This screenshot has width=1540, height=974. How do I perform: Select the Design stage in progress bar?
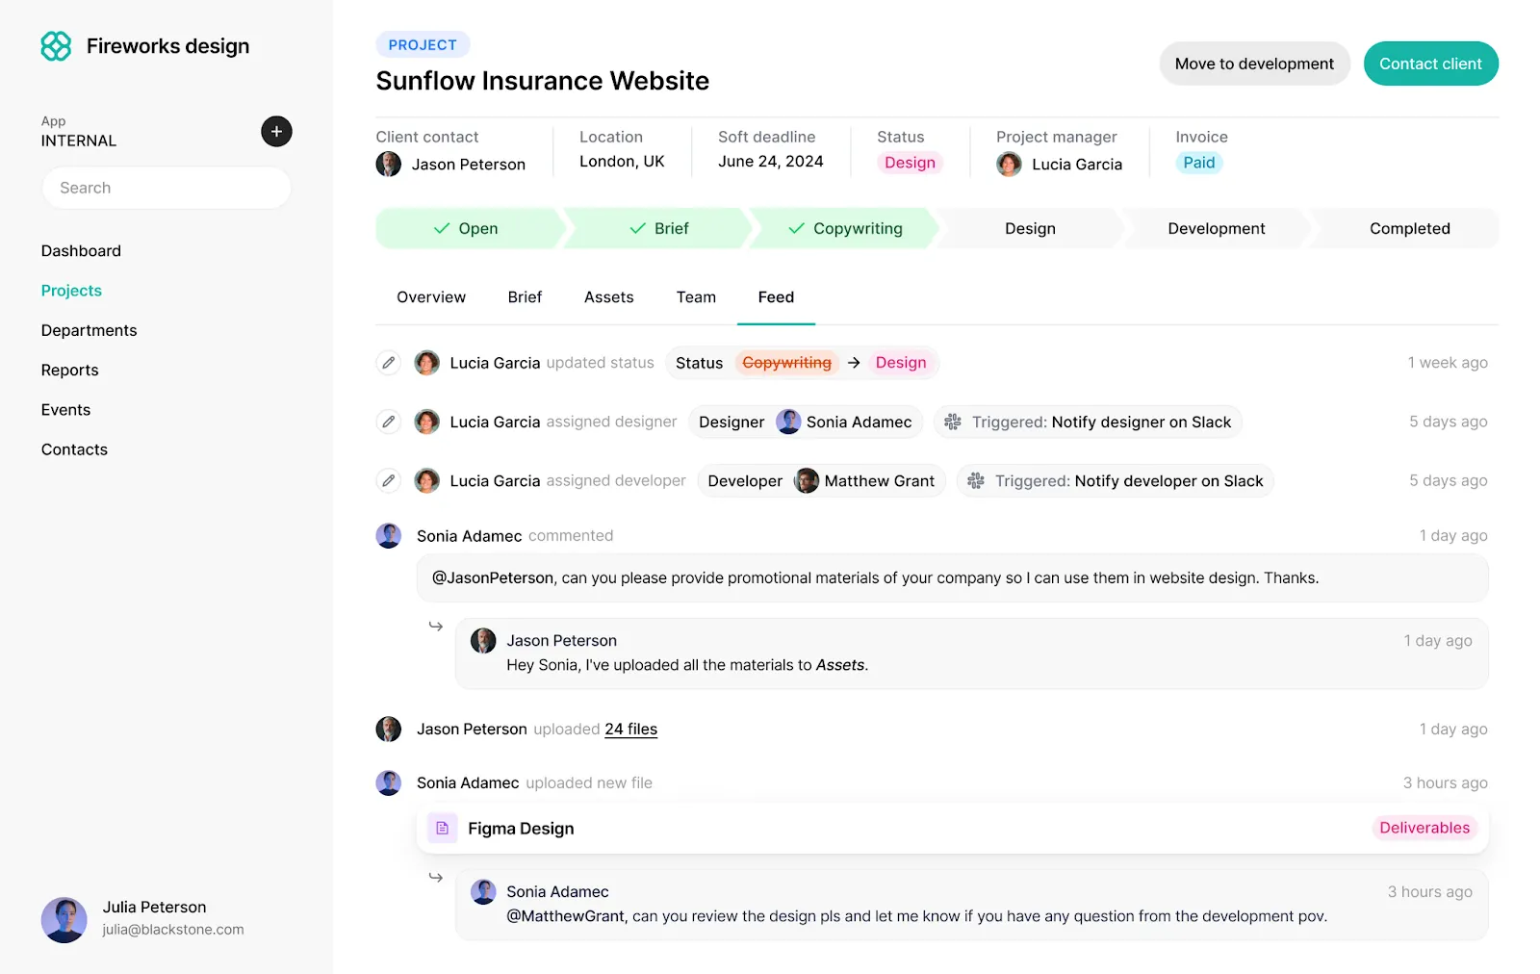click(1031, 228)
